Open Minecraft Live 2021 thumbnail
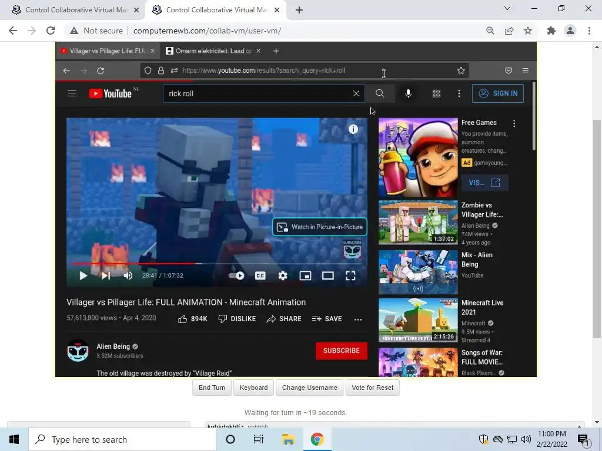The height and width of the screenshot is (451, 602). click(418, 320)
